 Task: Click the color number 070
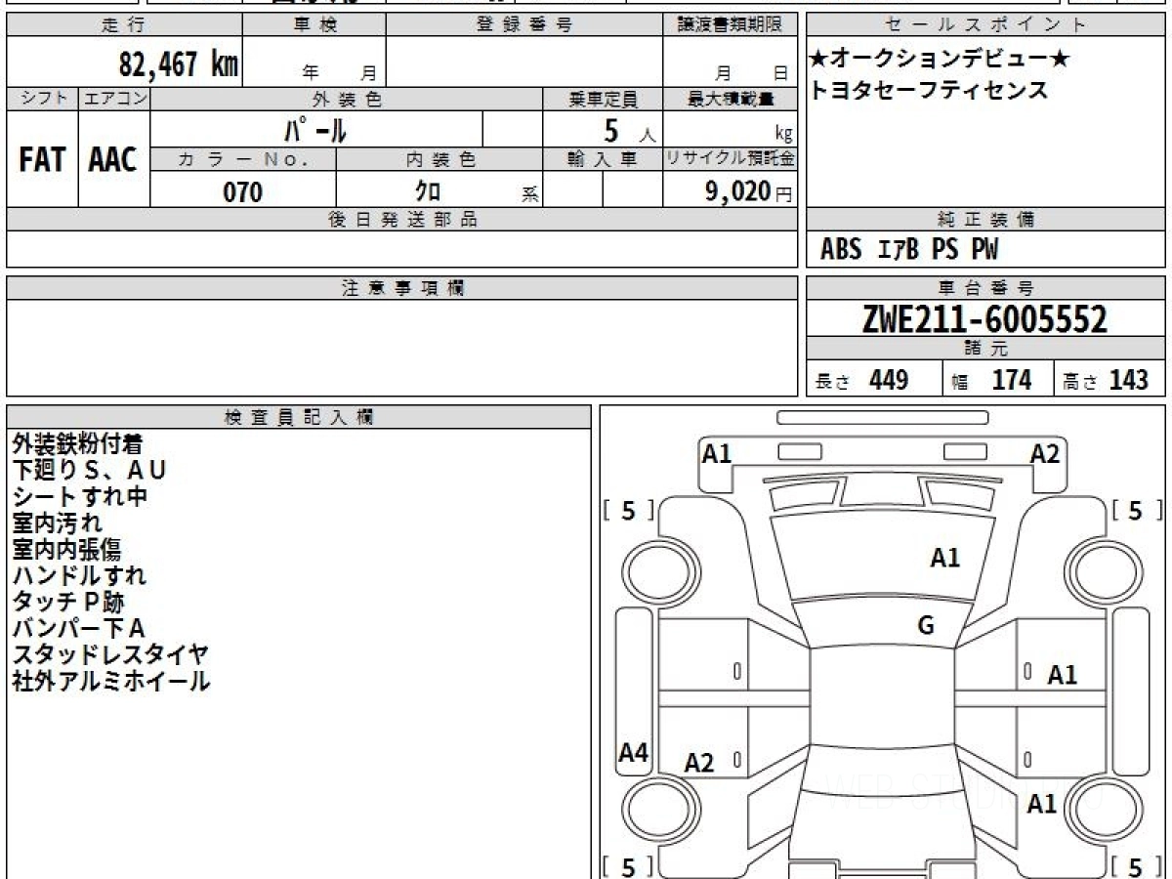click(243, 191)
